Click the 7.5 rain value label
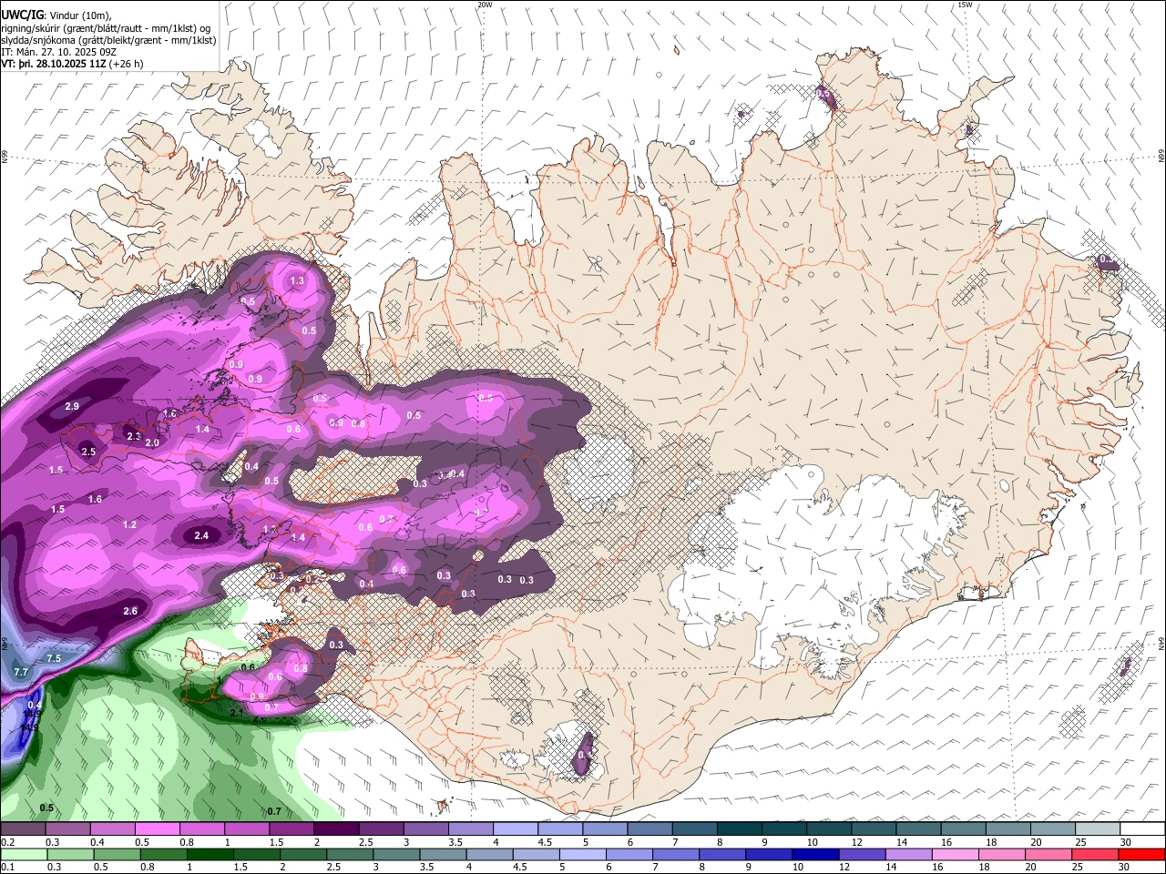The image size is (1166, 874). coord(54,658)
